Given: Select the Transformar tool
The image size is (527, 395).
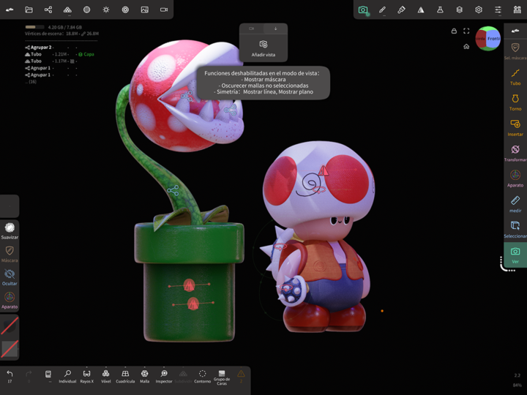Looking at the screenshot, I should pyautogui.click(x=515, y=154).
